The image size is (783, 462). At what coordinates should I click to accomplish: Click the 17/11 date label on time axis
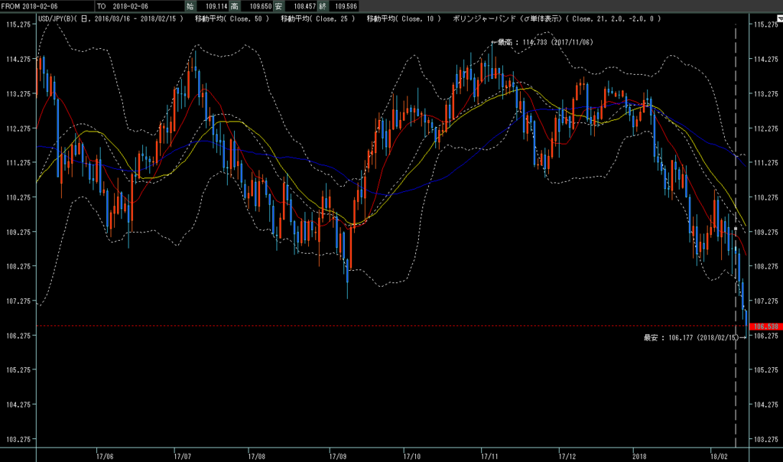click(x=490, y=456)
